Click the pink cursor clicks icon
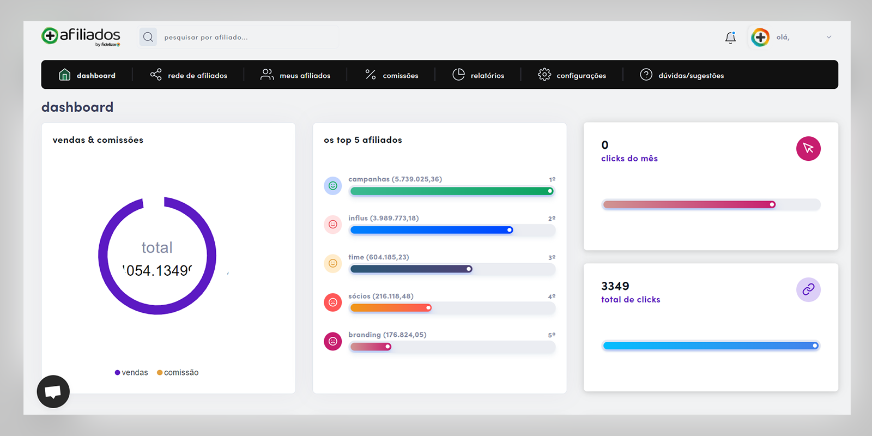872x436 pixels. (808, 148)
